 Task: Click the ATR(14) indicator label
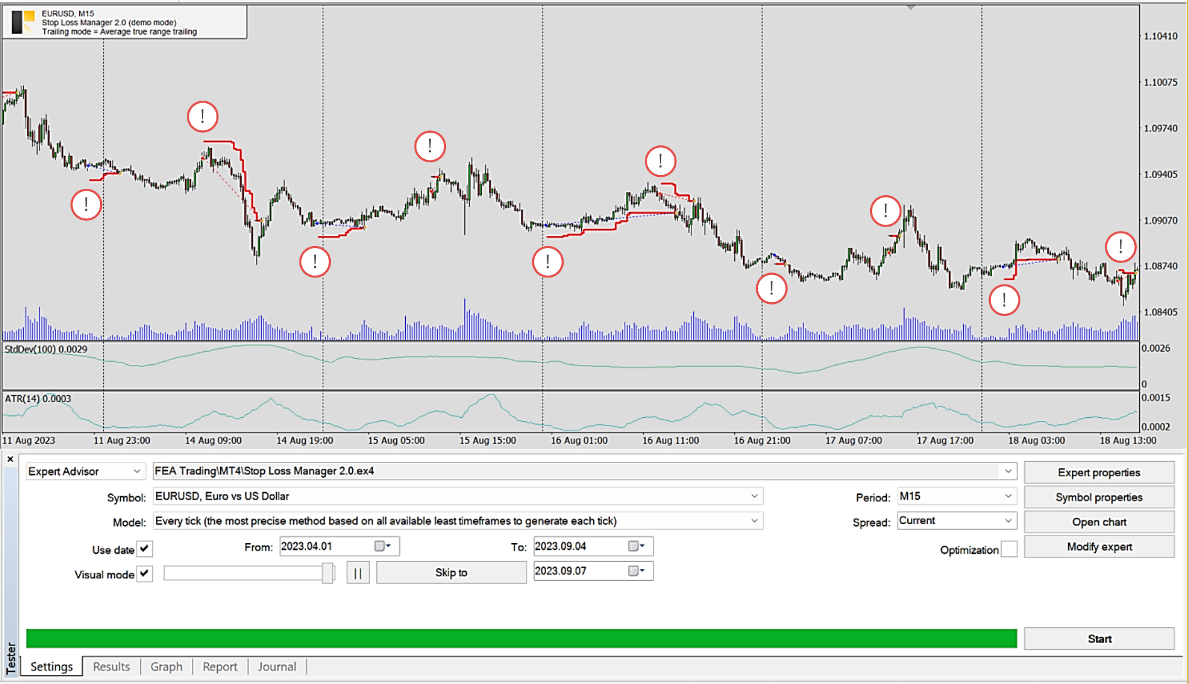pyautogui.click(x=38, y=399)
